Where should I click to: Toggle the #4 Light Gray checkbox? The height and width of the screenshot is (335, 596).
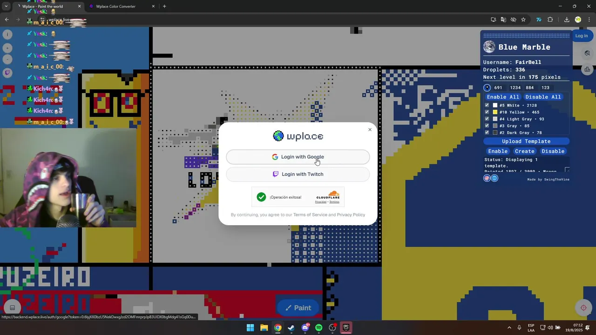(x=487, y=119)
